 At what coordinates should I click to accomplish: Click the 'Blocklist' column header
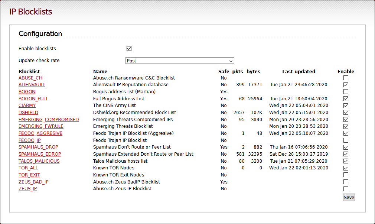click(x=29, y=72)
